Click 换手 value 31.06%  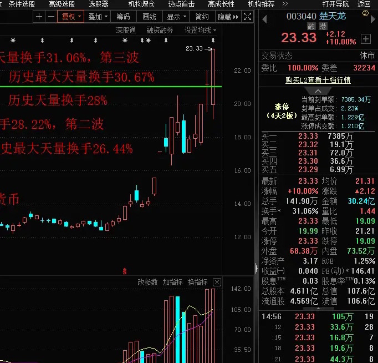305,211
